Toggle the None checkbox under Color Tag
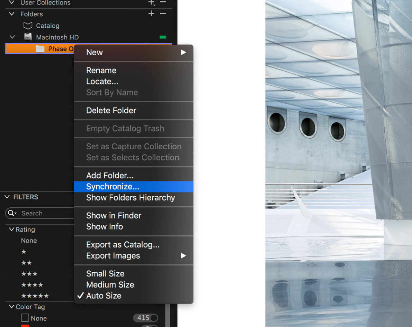 pyautogui.click(x=25, y=318)
